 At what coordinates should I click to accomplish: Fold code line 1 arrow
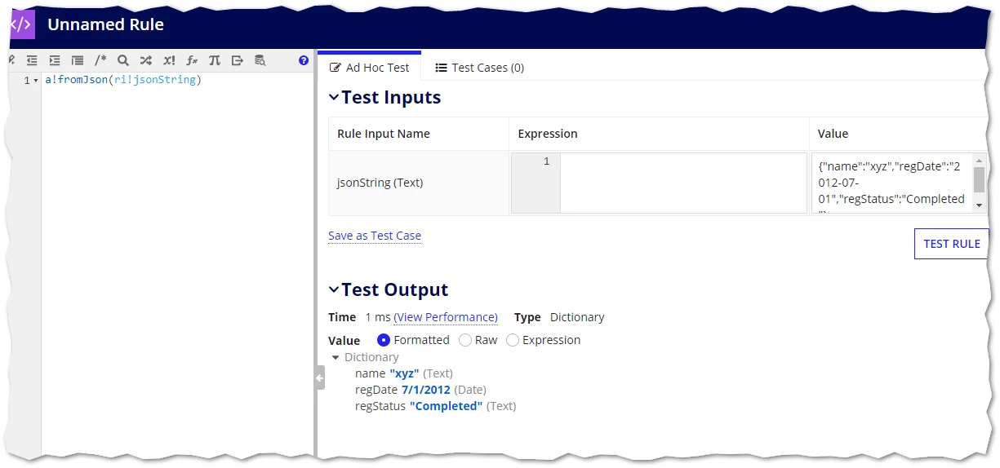point(36,81)
